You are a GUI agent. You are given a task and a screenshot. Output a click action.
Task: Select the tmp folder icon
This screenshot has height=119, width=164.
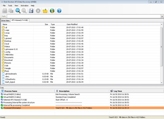click(x=3, y=36)
